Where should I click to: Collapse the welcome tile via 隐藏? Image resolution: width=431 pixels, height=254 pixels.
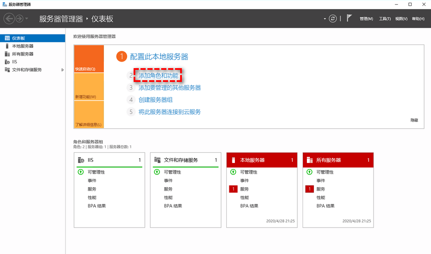tap(414, 120)
